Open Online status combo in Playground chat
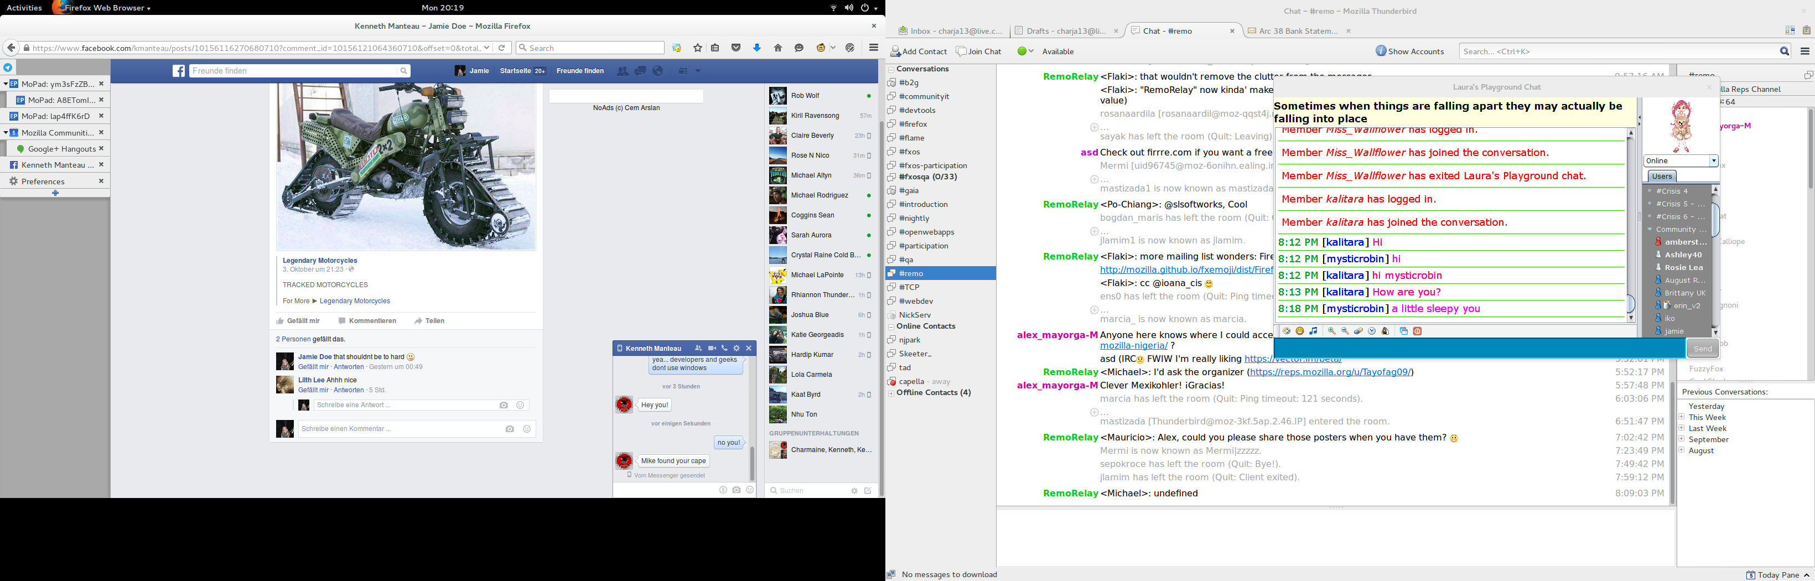The width and height of the screenshot is (1815, 581). pyautogui.click(x=1681, y=160)
